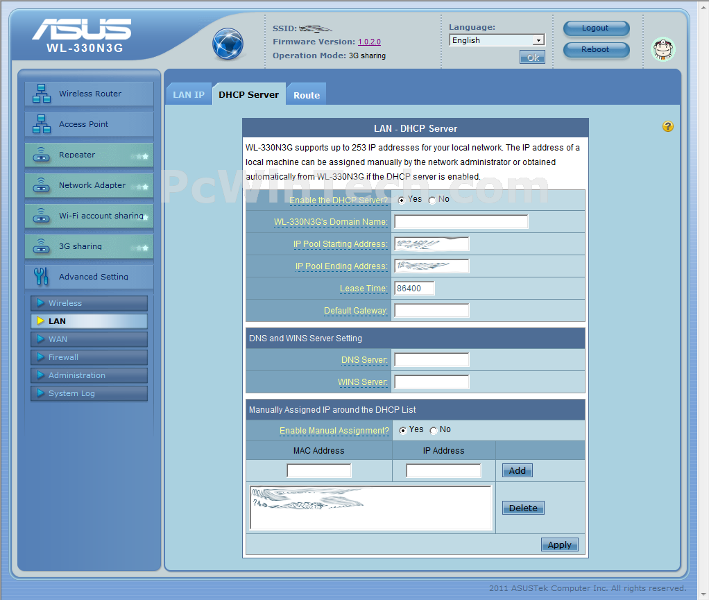Click the arrow icon beside Administration
The width and height of the screenshot is (709, 600).
[41, 375]
